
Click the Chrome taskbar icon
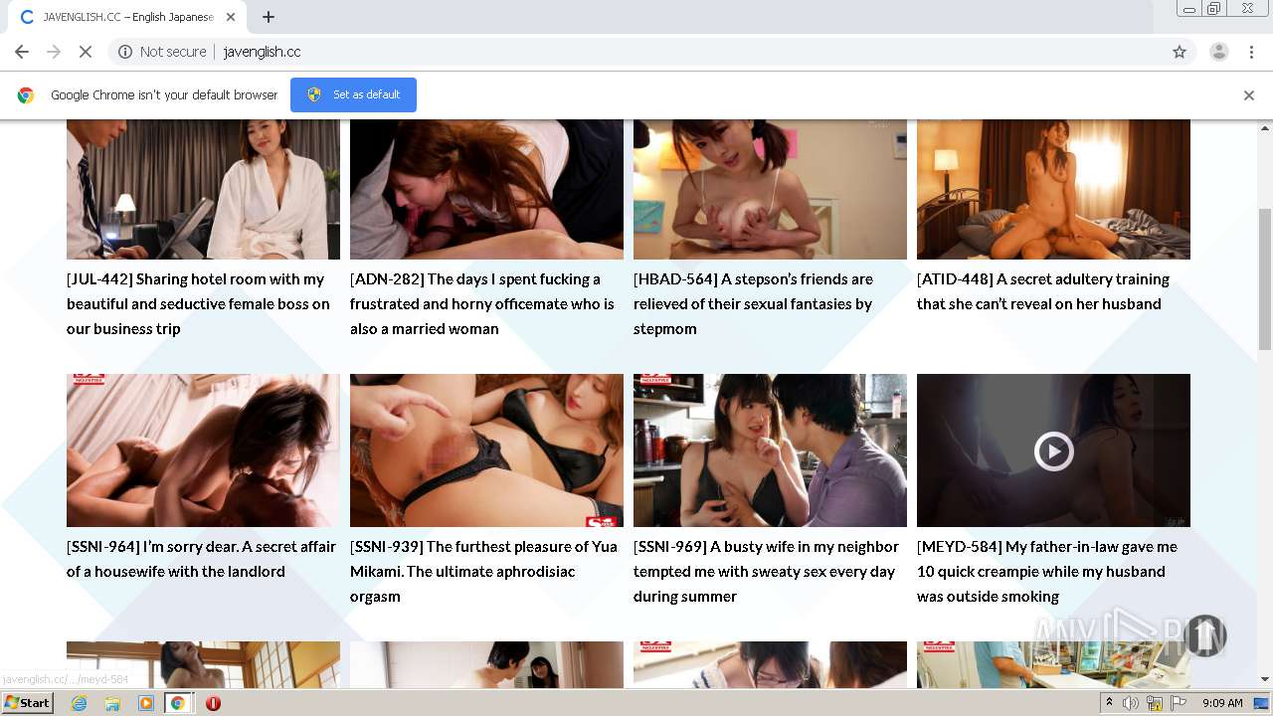178,702
